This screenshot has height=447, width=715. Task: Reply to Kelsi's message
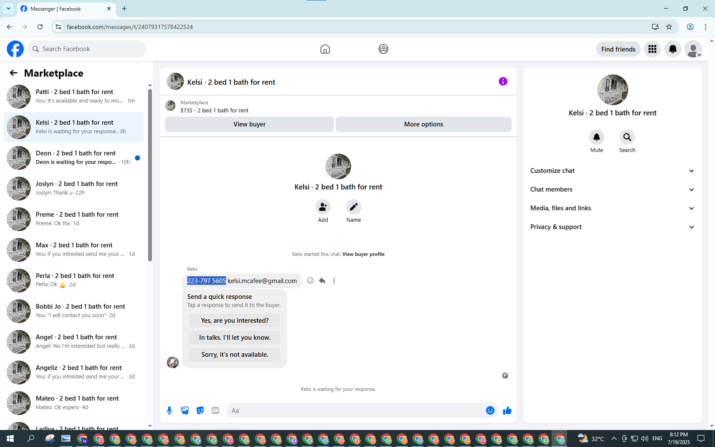322,281
